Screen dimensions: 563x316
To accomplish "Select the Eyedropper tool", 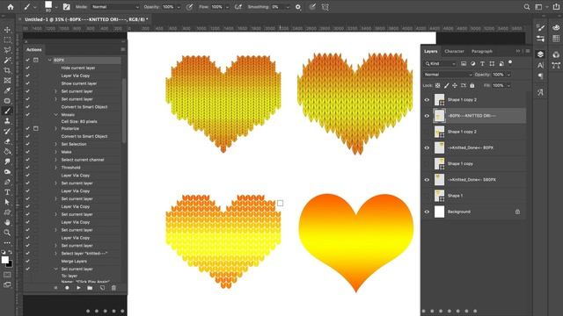I will point(7,90).
